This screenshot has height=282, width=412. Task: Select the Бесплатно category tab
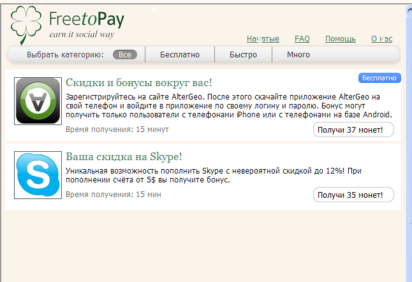pyautogui.click(x=180, y=55)
